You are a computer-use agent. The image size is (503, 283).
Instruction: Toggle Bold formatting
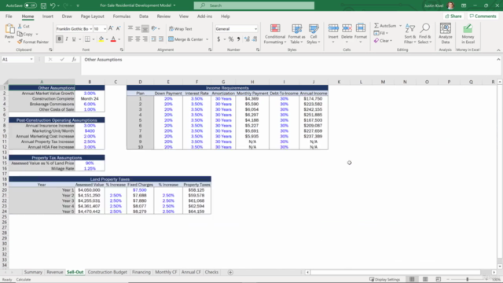(60, 39)
